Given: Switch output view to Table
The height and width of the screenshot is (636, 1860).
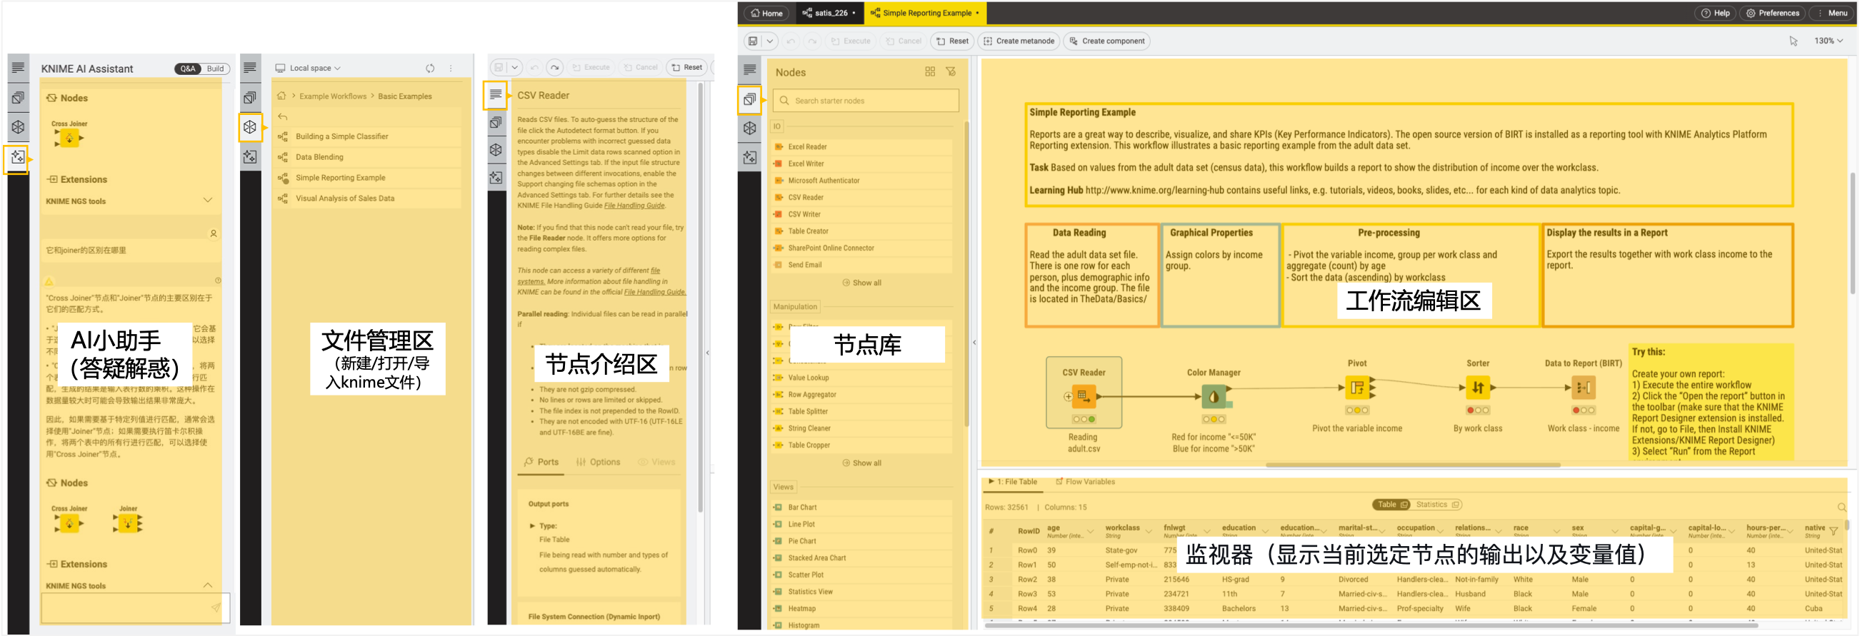Looking at the screenshot, I should [x=1391, y=505].
